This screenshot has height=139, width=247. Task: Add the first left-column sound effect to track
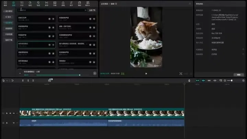coord(53,19)
